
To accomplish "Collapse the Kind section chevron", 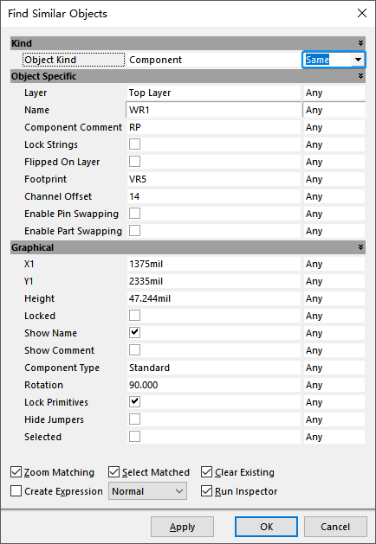I will point(360,43).
